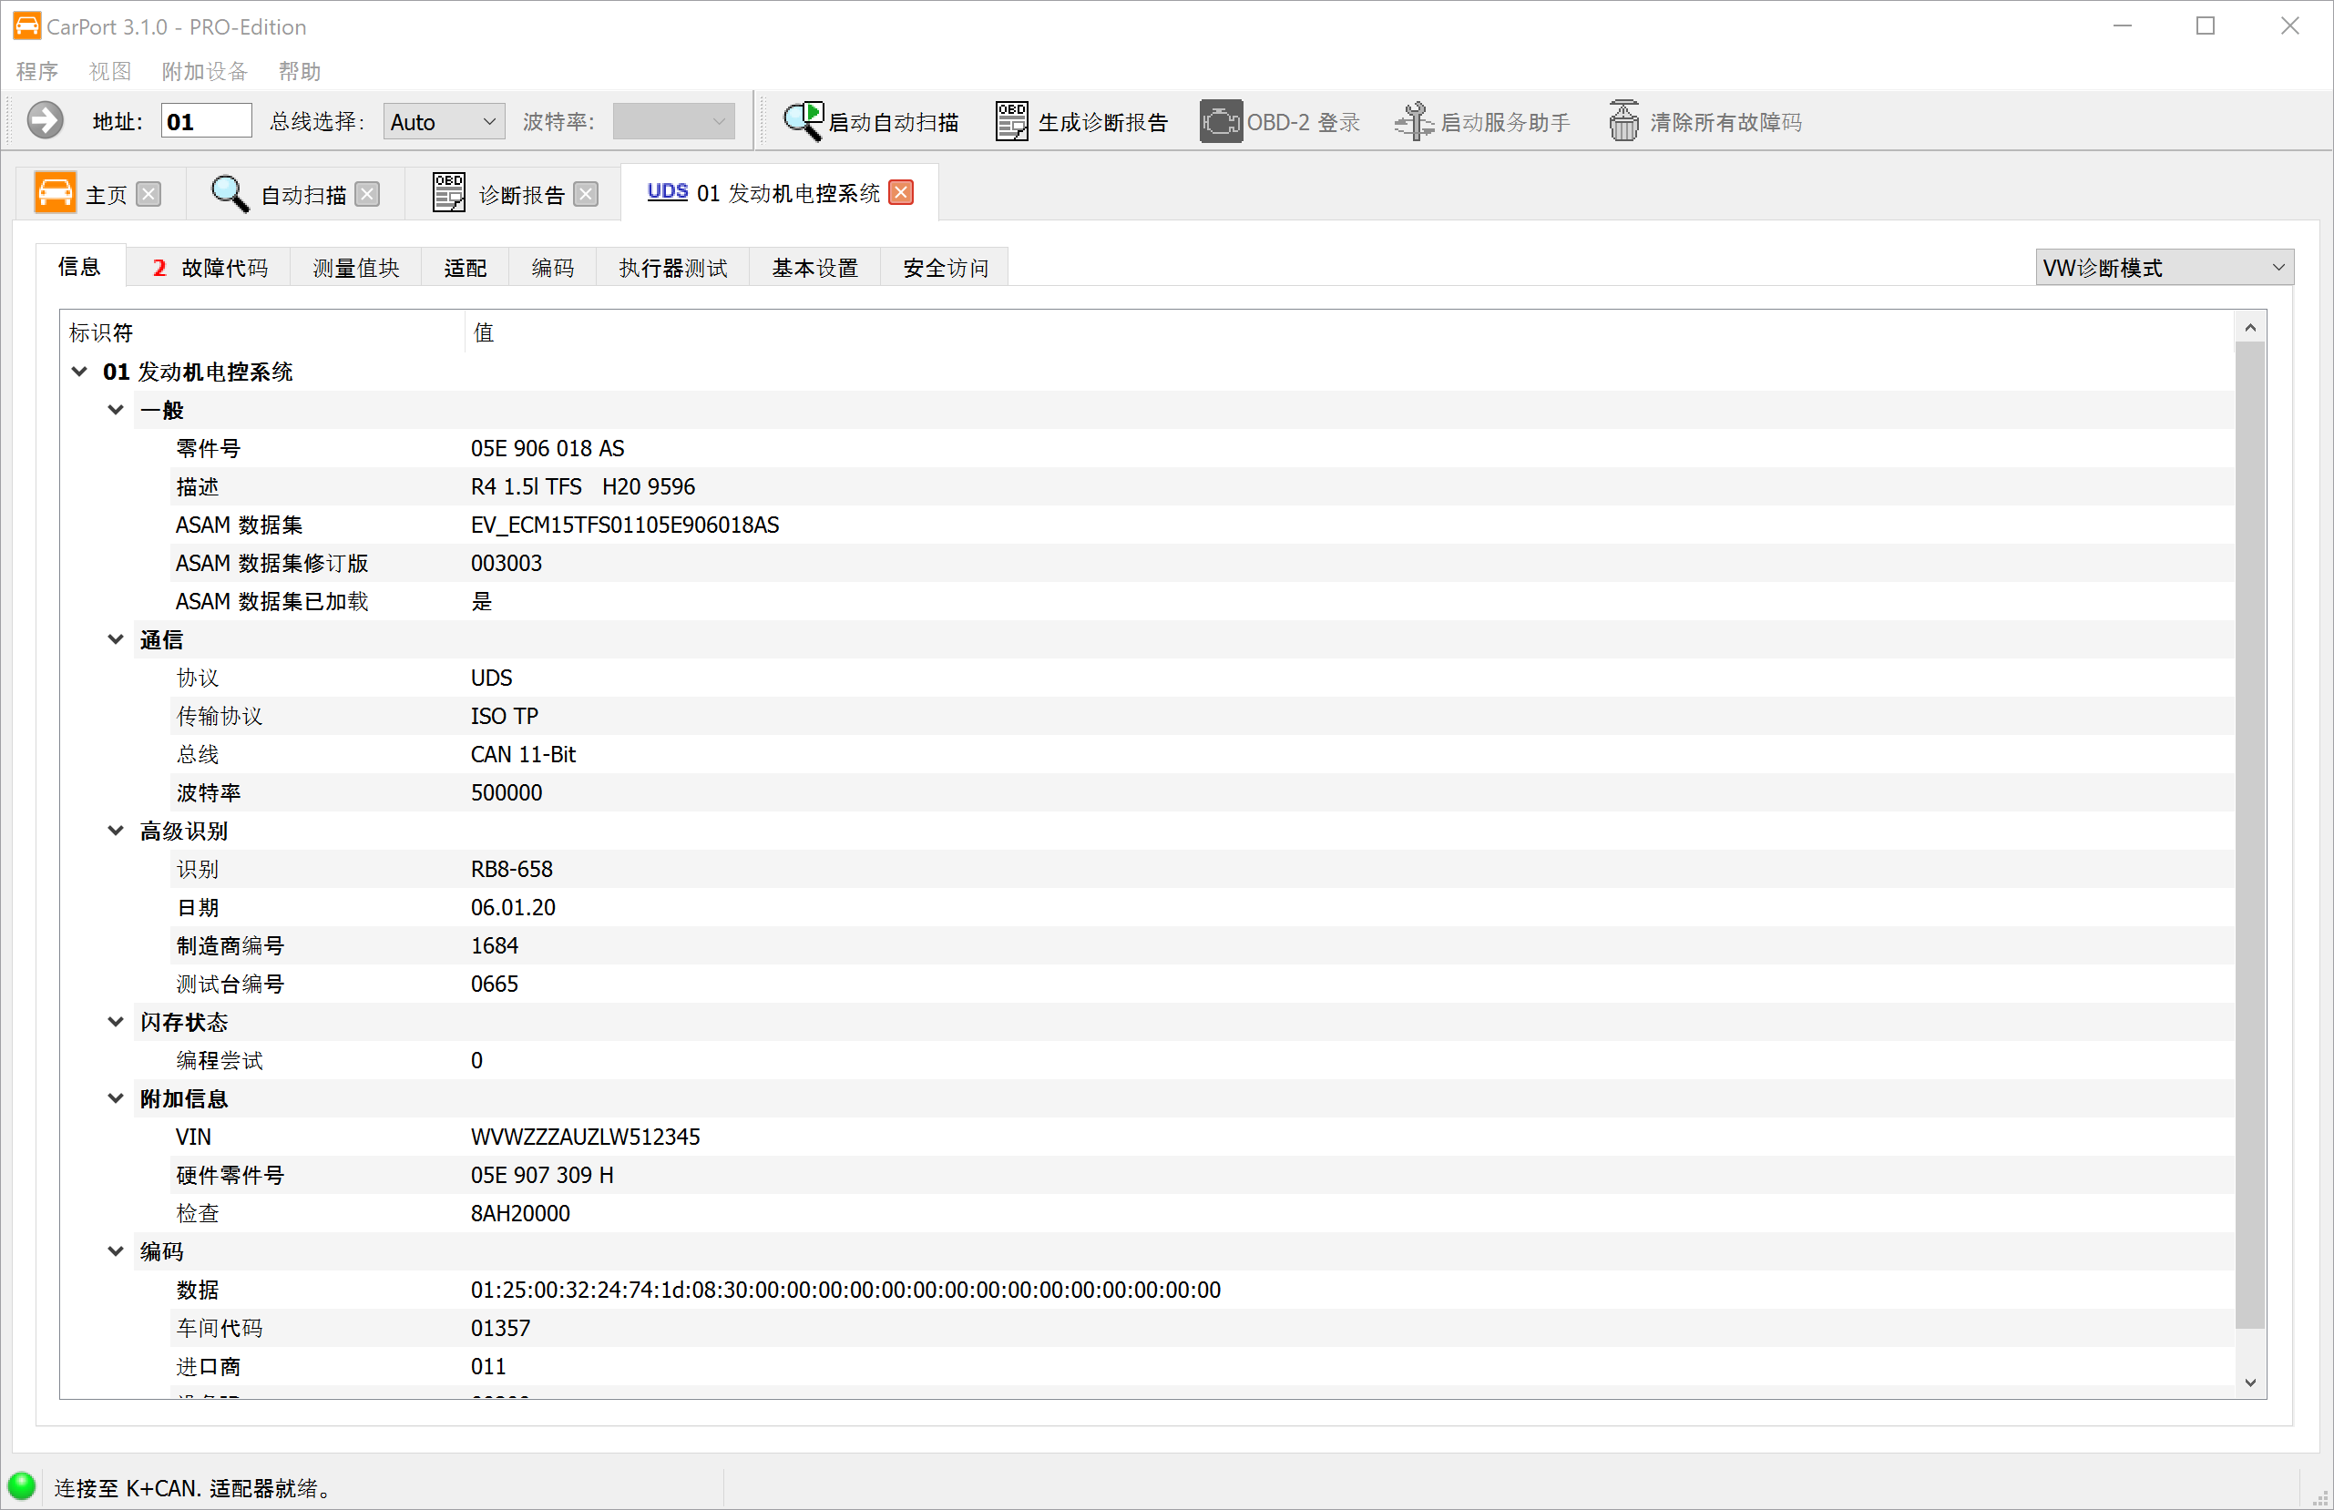The width and height of the screenshot is (2334, 1510).
Task: Close the UDS 01 发动机电控系统 tab
Action: (x=900, y=192)
